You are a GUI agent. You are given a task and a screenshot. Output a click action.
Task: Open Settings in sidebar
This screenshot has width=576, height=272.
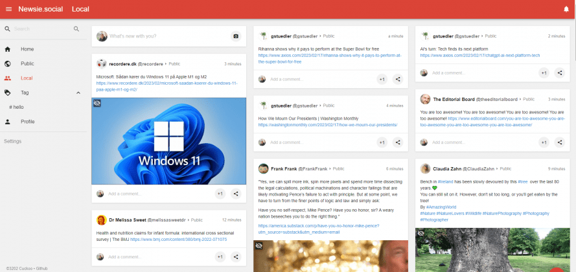coord(12,141)
